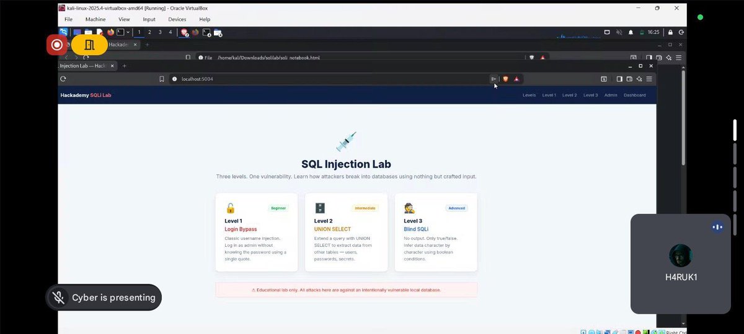Click H4RUK1 participant tile
Viewport: 744px width, 334px height.
[x=681, y=264]
